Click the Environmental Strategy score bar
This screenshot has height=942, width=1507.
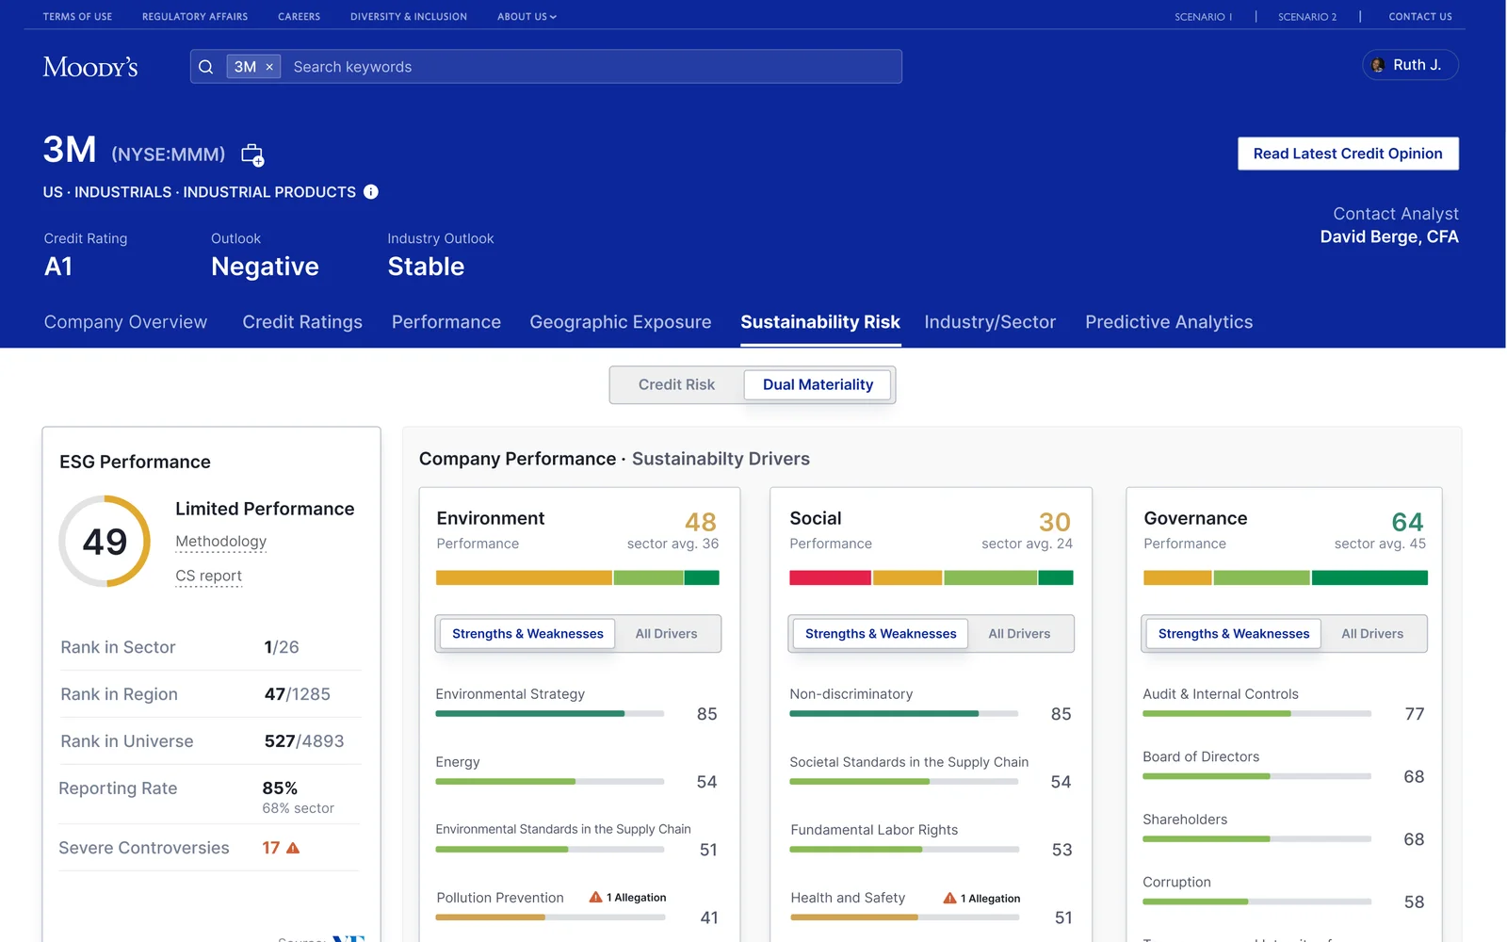[x=550, y=714]
